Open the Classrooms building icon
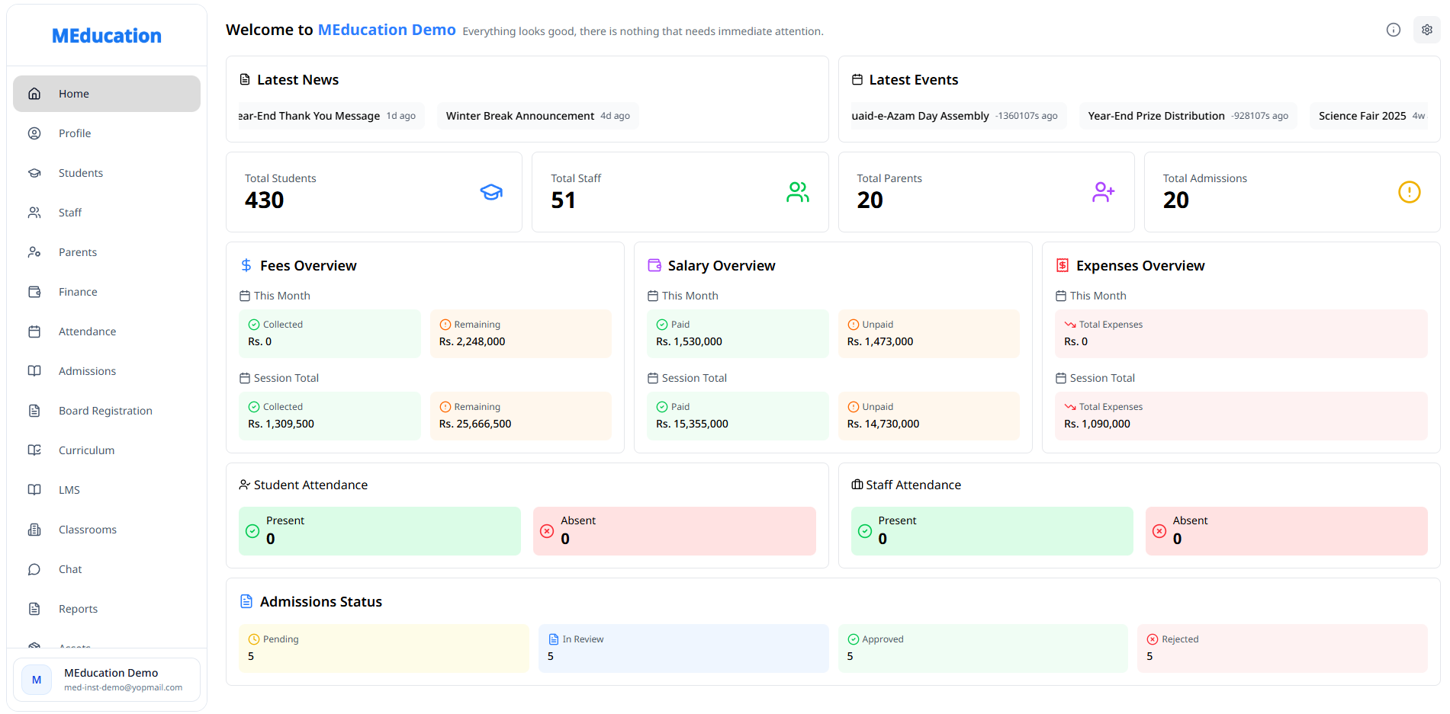 pyautogui.click(x=34, y=529)
